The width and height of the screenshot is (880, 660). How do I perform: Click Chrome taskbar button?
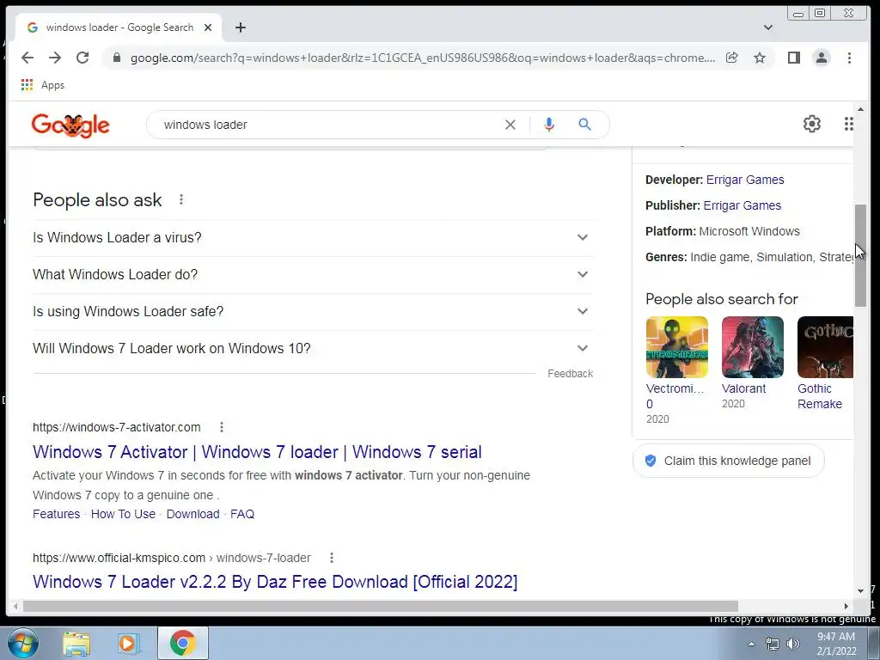pos(183,643)
